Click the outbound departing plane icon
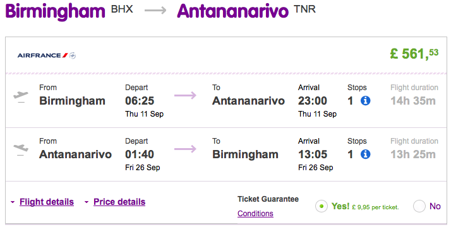Screen dimensions: 451x237 (x=21, y=96)
